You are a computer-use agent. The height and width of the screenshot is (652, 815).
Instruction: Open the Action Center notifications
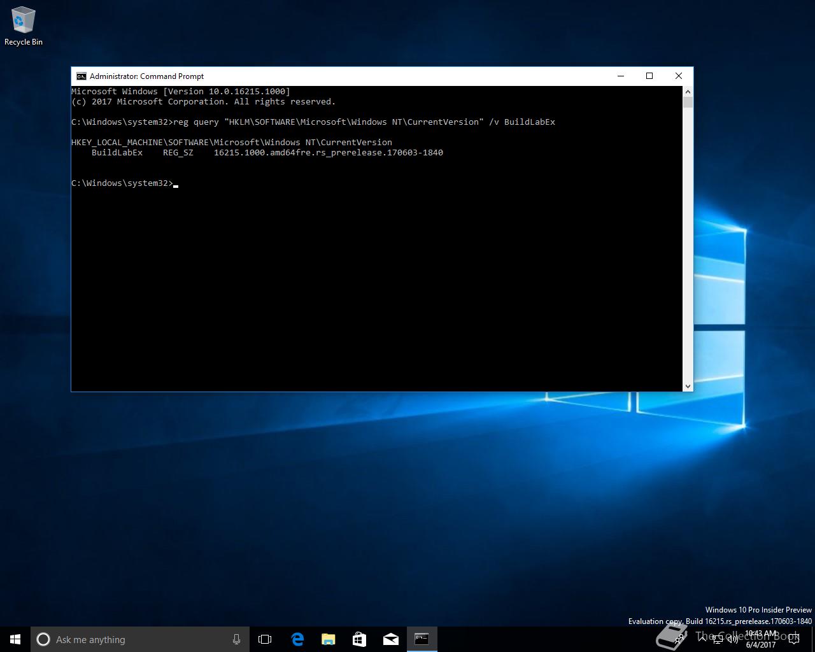[x=793, y=639]
